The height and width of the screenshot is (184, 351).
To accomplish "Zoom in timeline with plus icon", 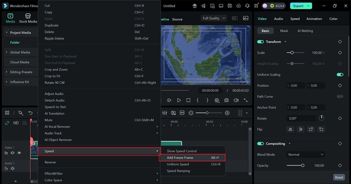I will coord(227,113).
